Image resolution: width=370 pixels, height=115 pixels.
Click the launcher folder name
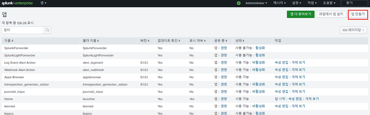[x=89, y=99]
